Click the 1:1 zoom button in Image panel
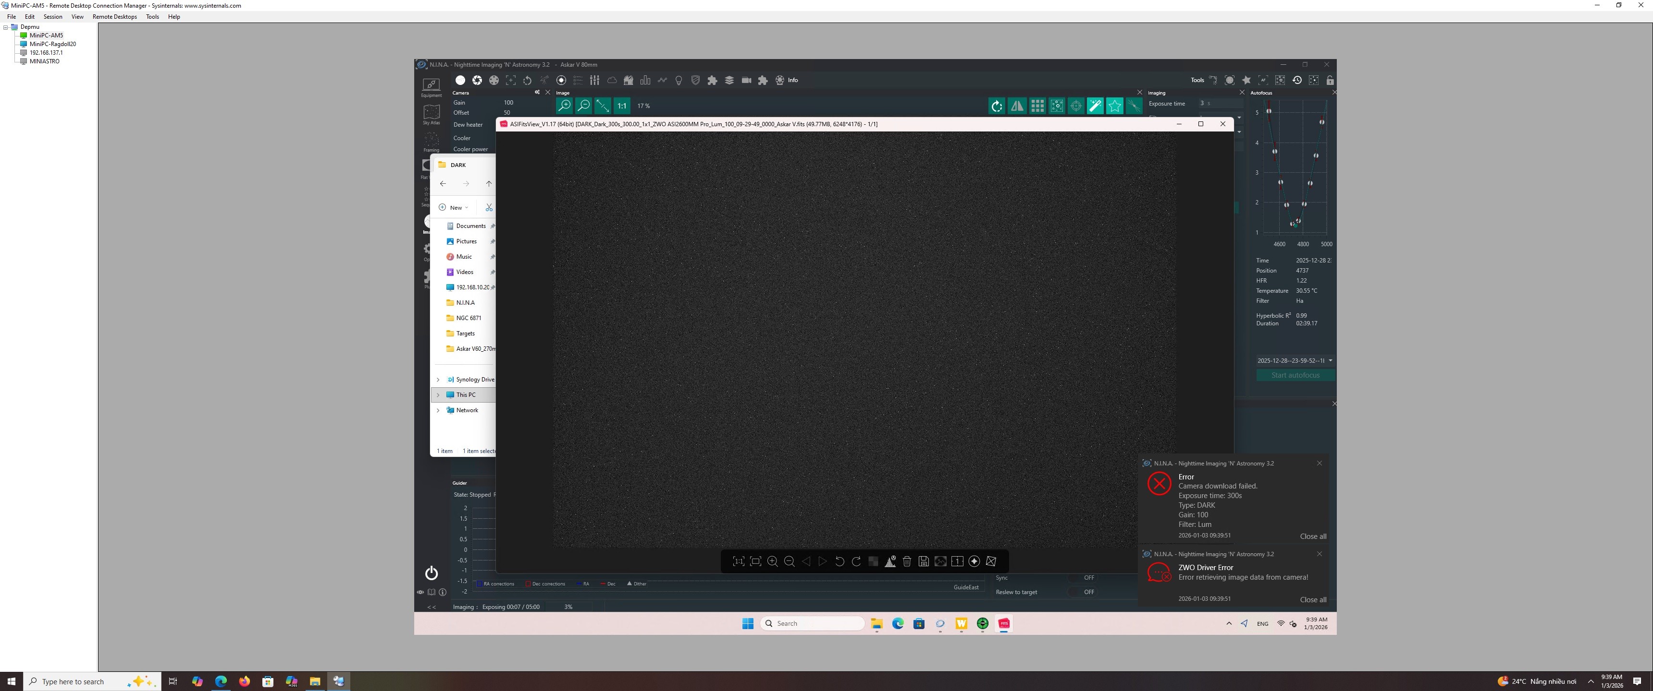This screenshot has width=1653, height=691. coord(622,106)
